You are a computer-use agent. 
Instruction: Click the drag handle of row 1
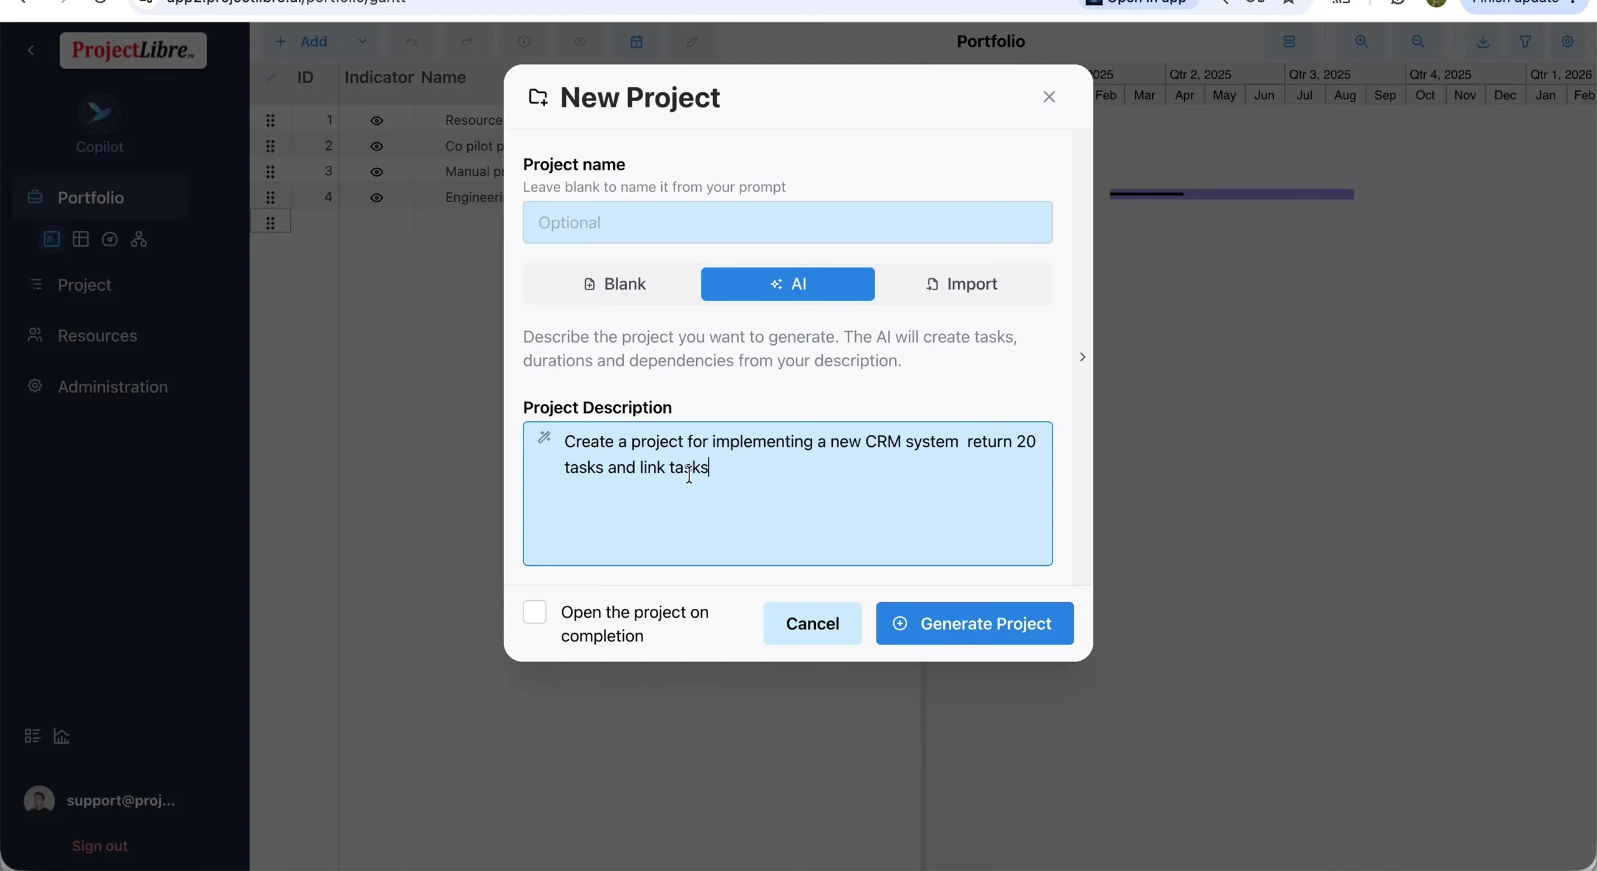point(270,120)
